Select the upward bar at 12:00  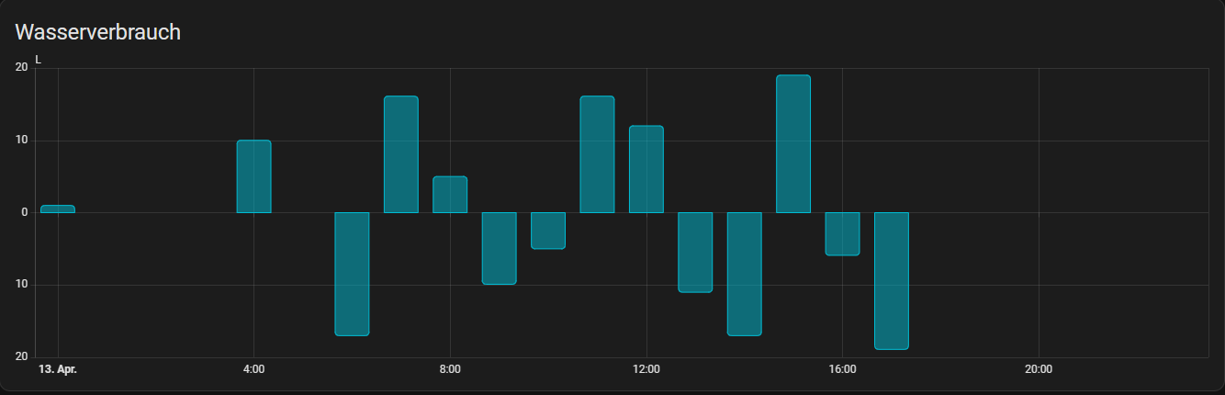tap(646, 169)
